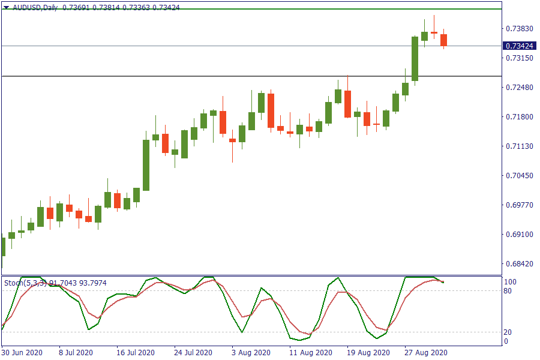The width and height of the screenshot is (540, 360).
Task: Click the date label 30 Jun 2020
Action: (22, 353)
